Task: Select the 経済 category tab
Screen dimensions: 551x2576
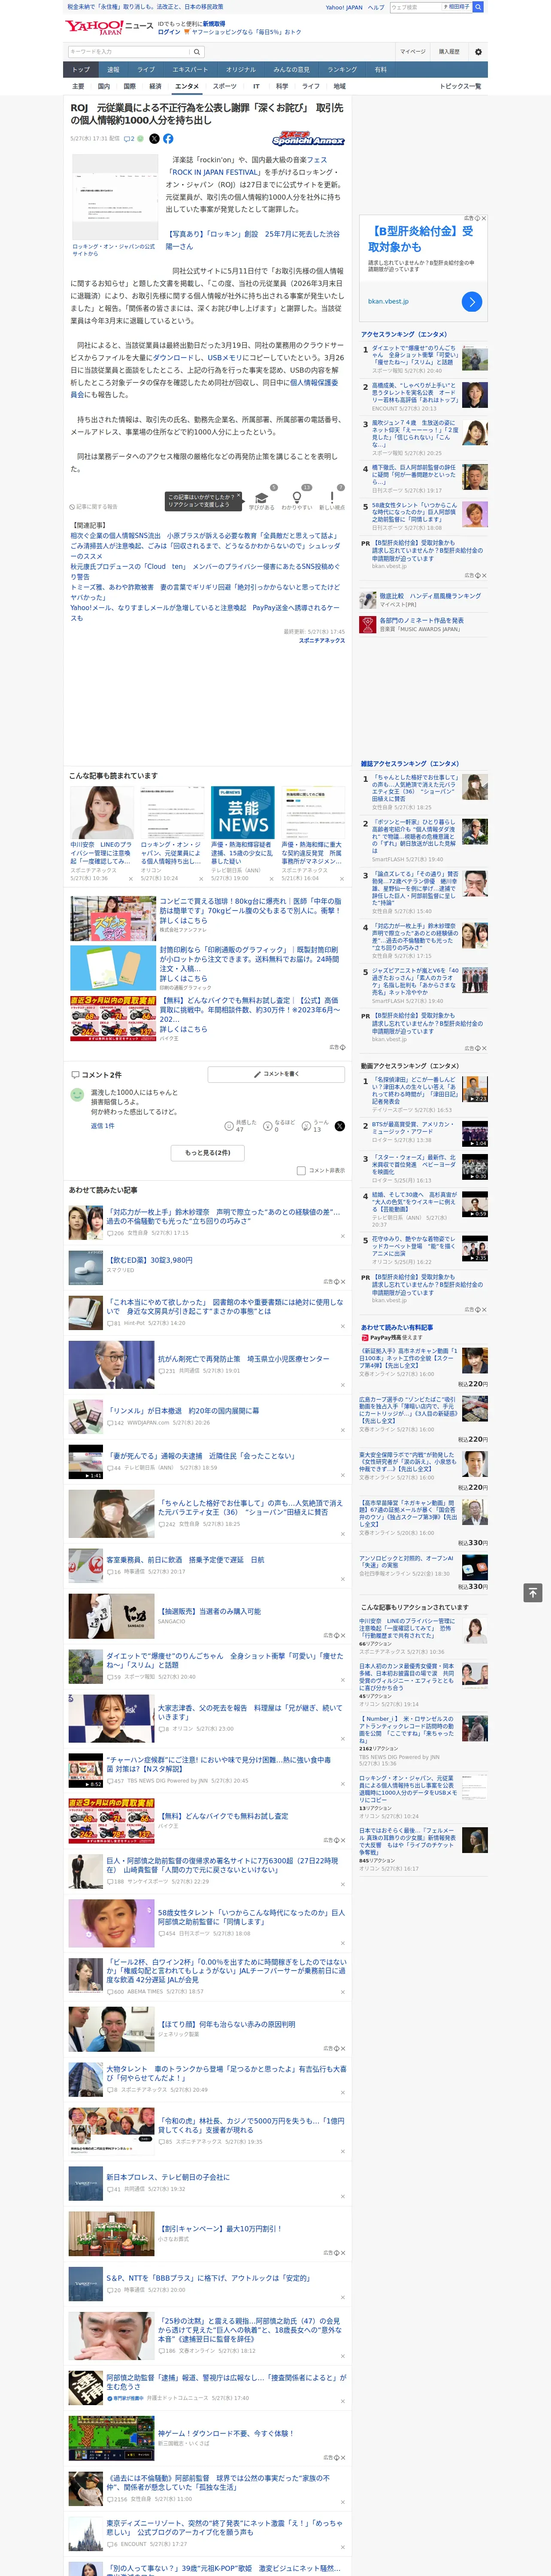Action: [x=155, y=87]
